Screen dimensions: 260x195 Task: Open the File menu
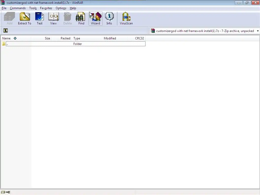(x=4, y=8)
